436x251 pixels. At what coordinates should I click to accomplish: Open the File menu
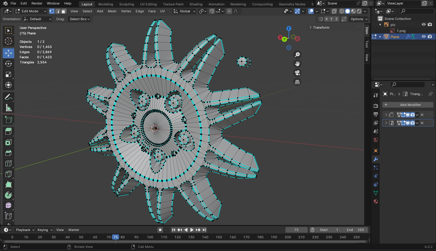[x=13, y=3]
